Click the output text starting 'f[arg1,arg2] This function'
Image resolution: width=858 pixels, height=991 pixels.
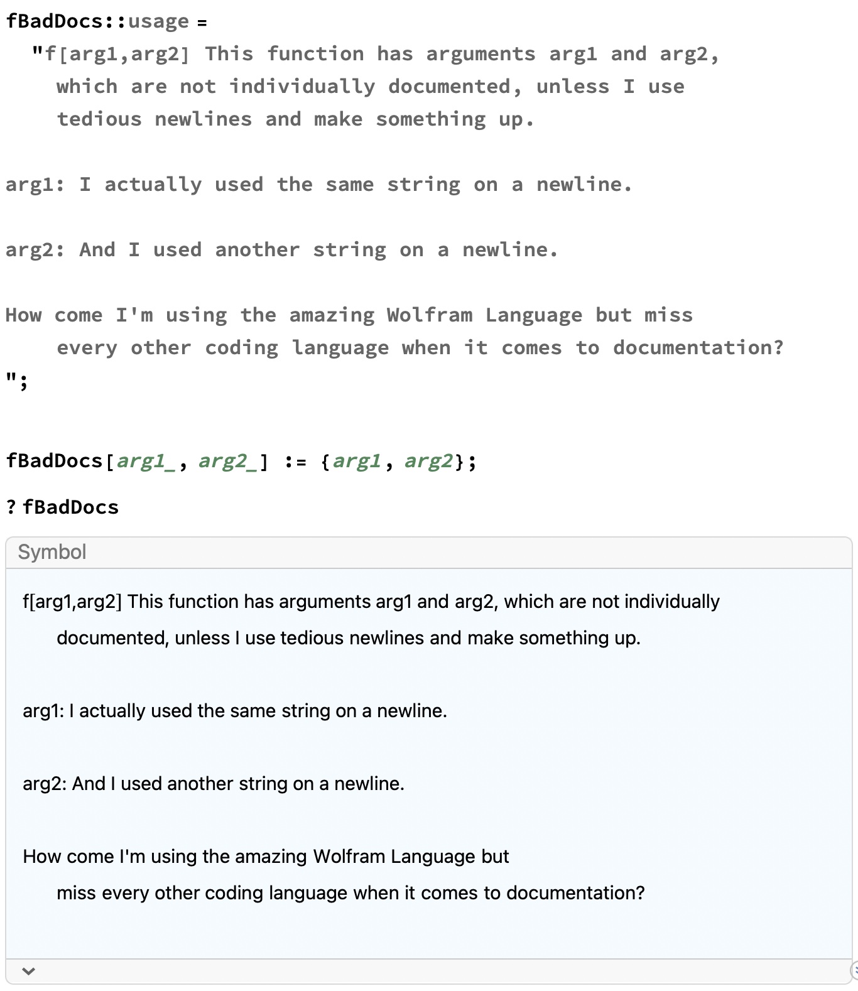pos(371,602)
